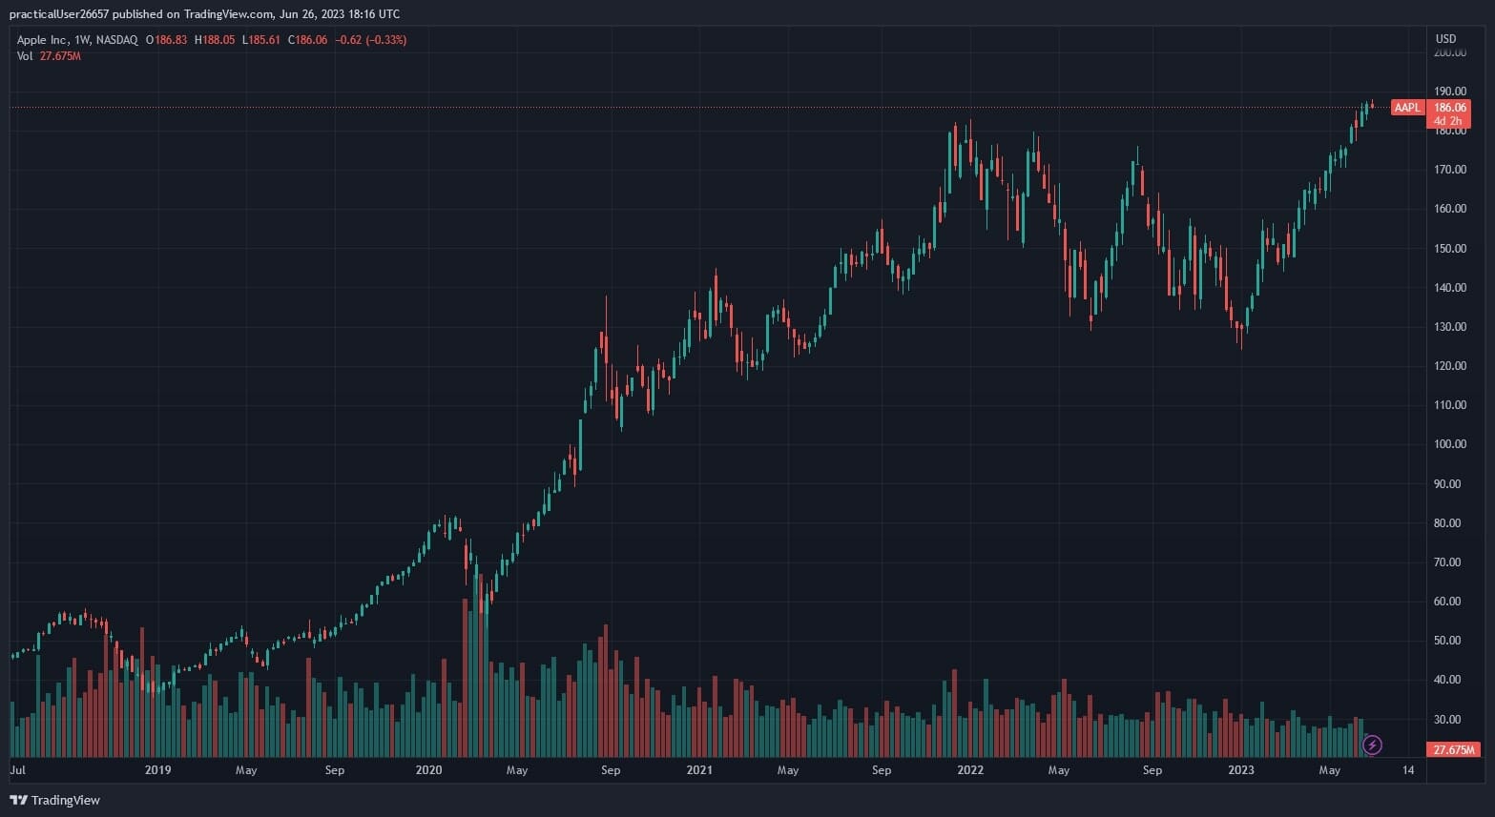
Task: Click the 2023 label on the time axis
Action: 1240,770
